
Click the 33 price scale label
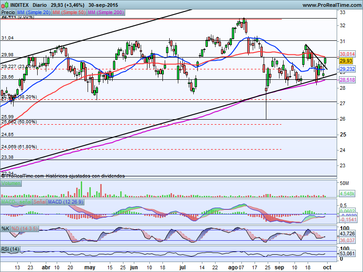click(x=343, y=12)
